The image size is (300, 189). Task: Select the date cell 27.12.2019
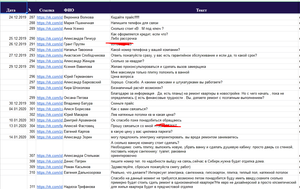pos(14,55)
